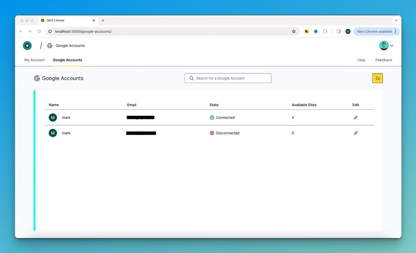Screen dimensions: 416x253
Task: Open the Chrome three-dot menu
Action: pos(395,31)
